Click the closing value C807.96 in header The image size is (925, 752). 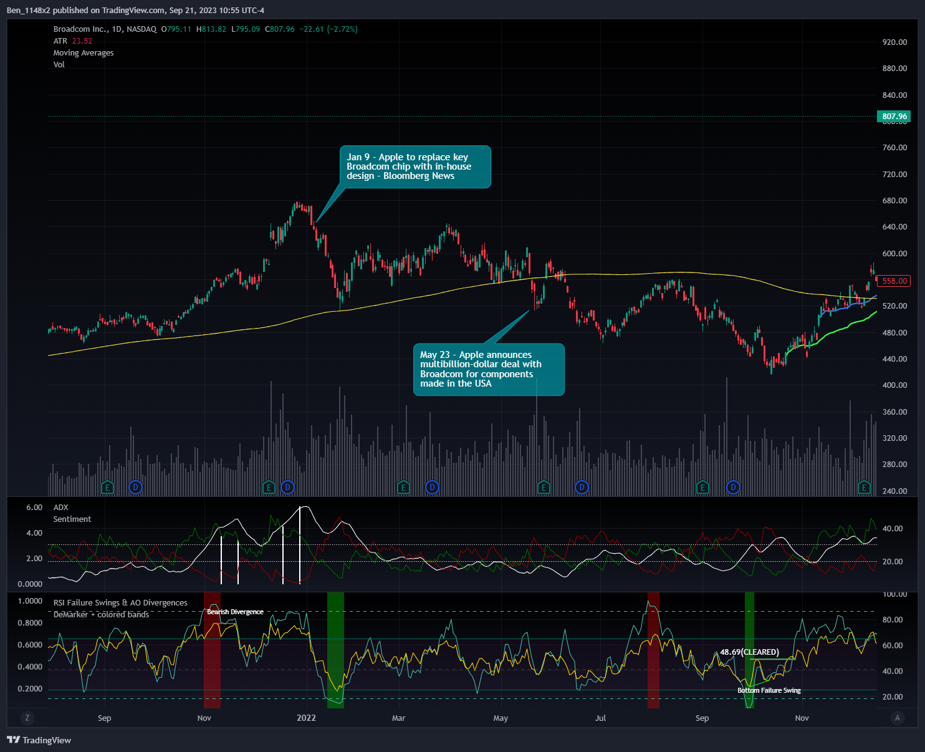click(x=280, y=29)
